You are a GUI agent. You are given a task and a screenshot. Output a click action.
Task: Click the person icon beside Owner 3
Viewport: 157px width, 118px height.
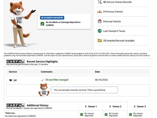coord(134,106)
